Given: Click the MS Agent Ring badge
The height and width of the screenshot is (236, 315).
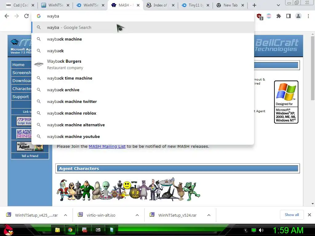Looking at the screenshot, I should pos(24,134).
